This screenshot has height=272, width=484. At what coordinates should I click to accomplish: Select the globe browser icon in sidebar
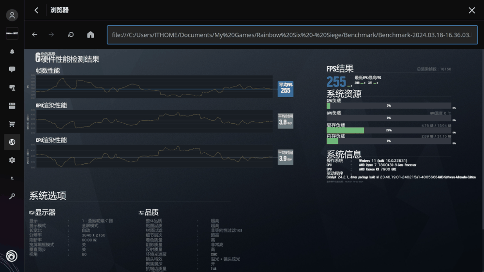pos(12,142)
